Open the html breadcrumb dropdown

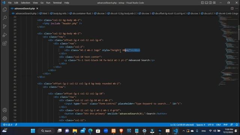[45, 13]
